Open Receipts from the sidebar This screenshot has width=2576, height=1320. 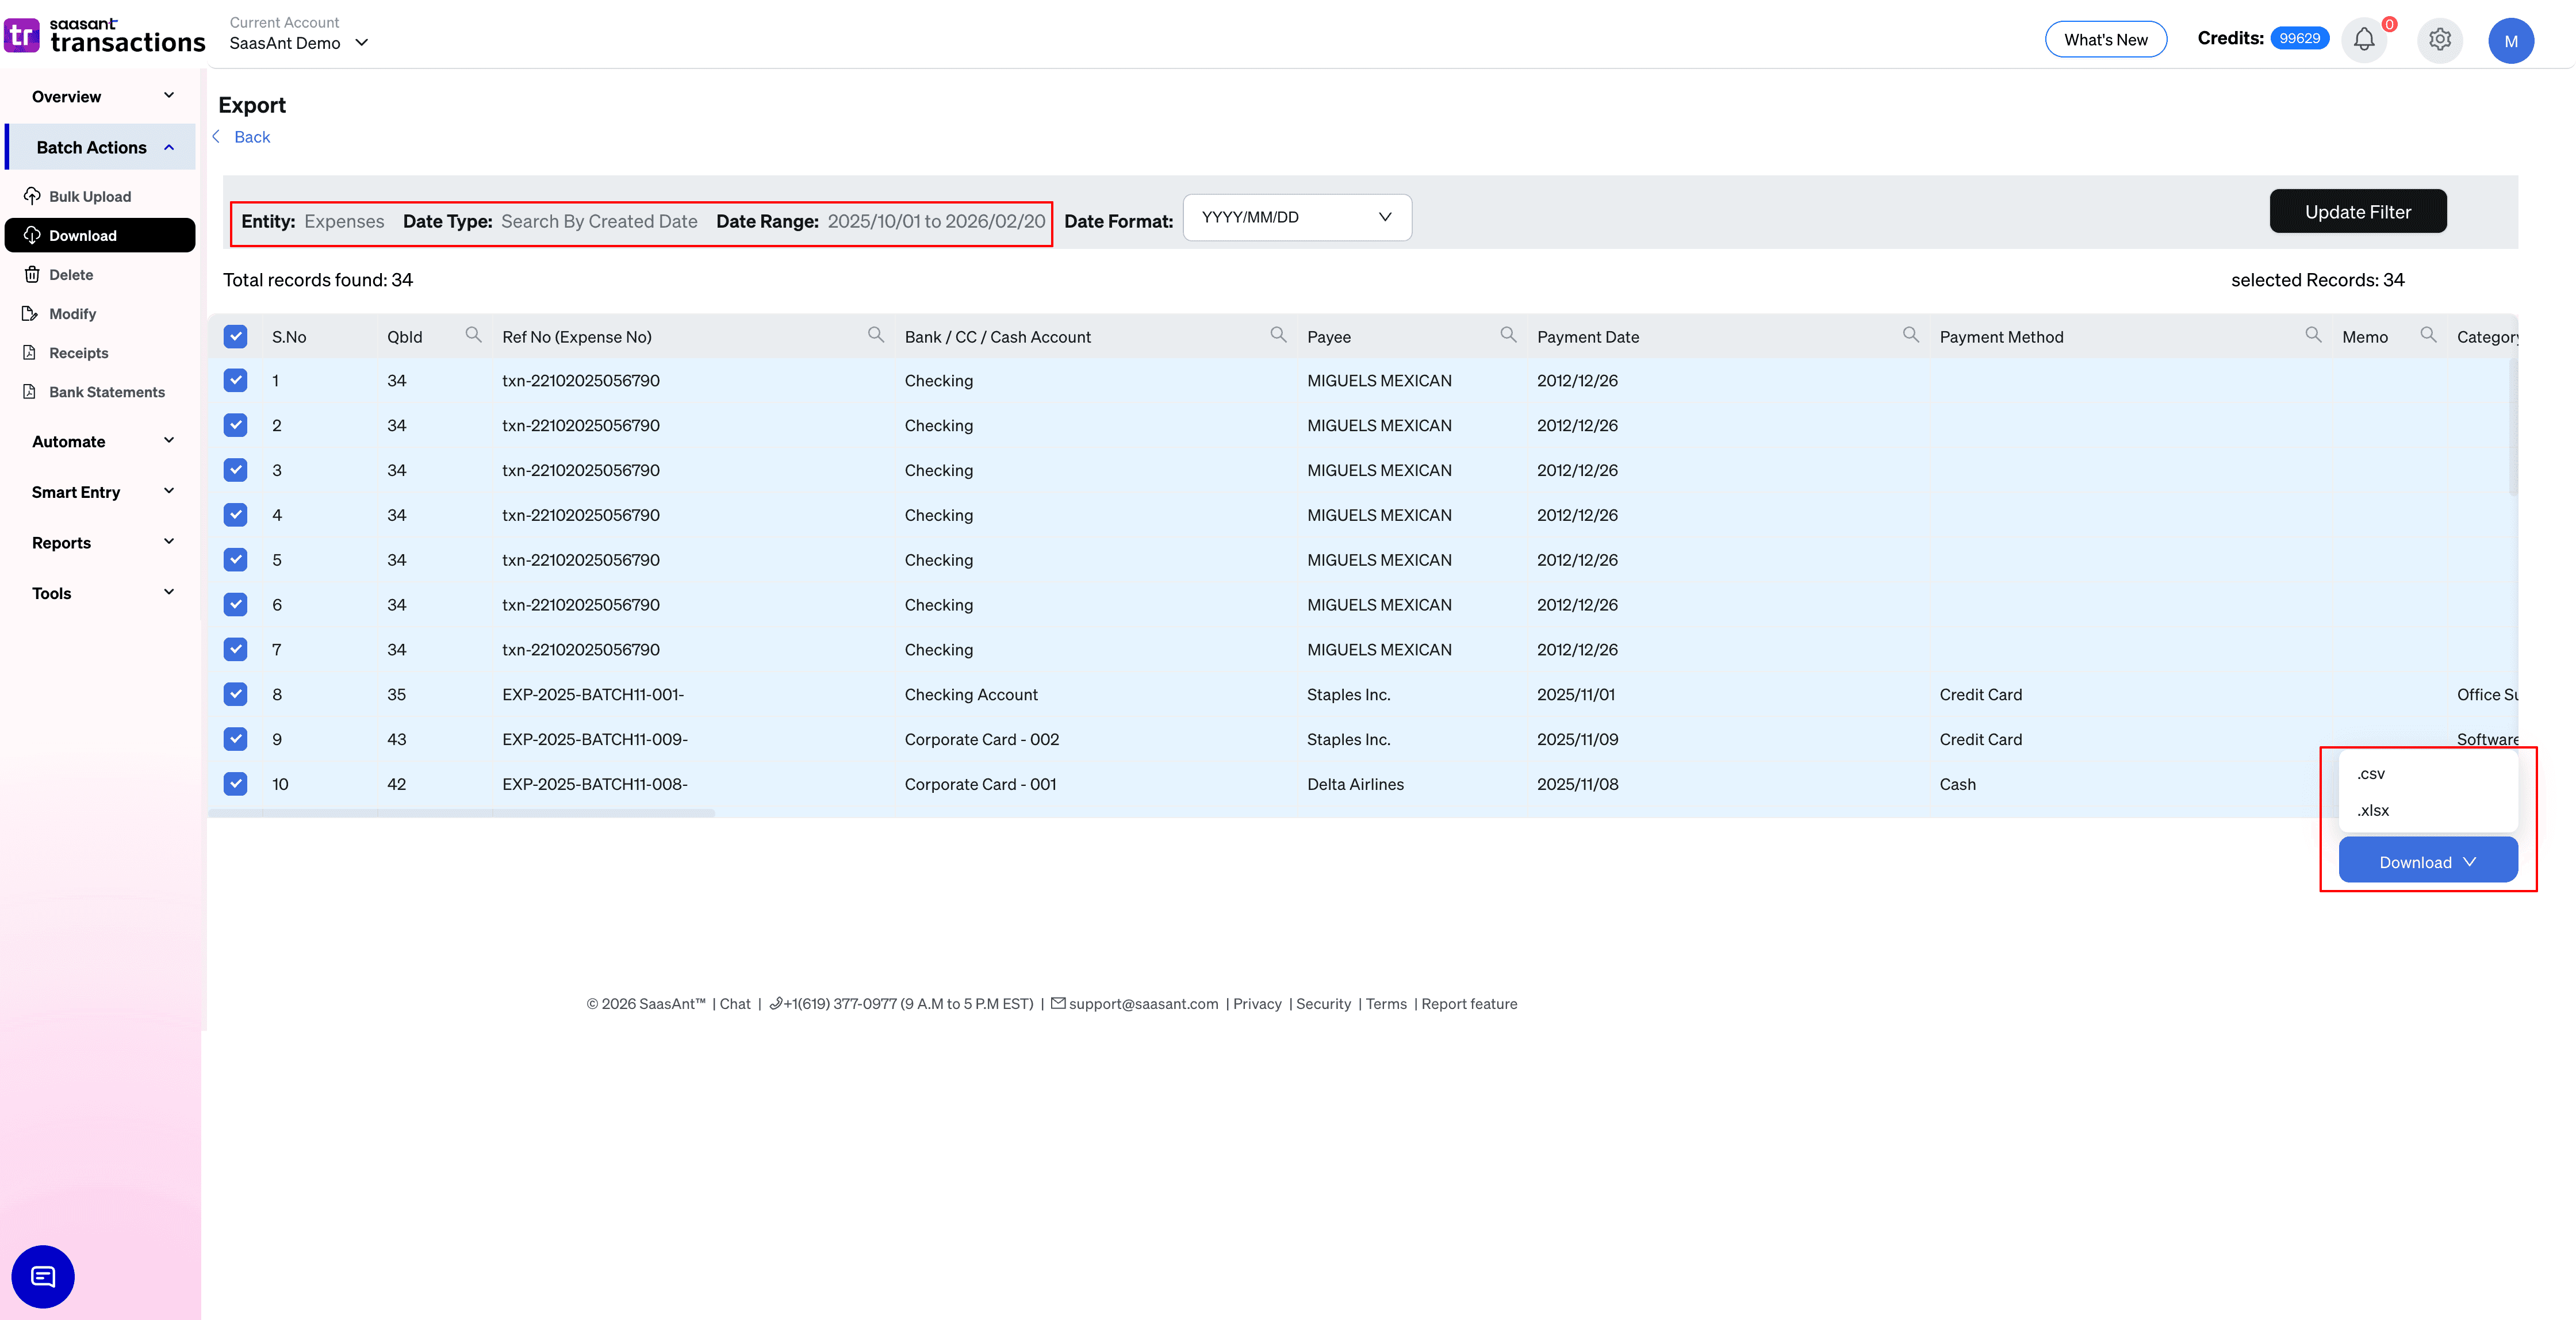[x=79, y=352]
